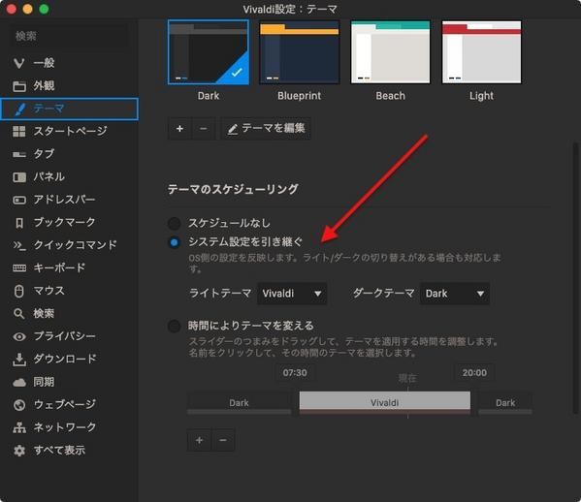Viewport: 581px width, 502px height.
Task: Click the 20:00 schedule time marker
Action: (474, 373)
